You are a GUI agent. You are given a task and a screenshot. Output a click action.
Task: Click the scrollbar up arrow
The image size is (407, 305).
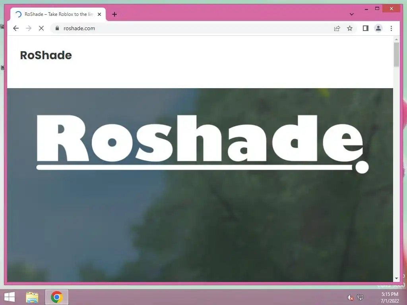click(x=396, y=39)
